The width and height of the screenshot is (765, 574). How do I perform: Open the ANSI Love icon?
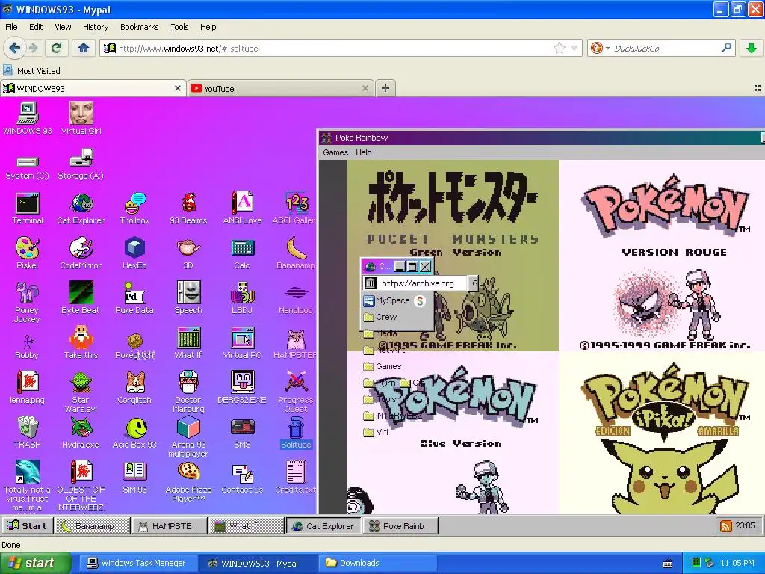242,209
